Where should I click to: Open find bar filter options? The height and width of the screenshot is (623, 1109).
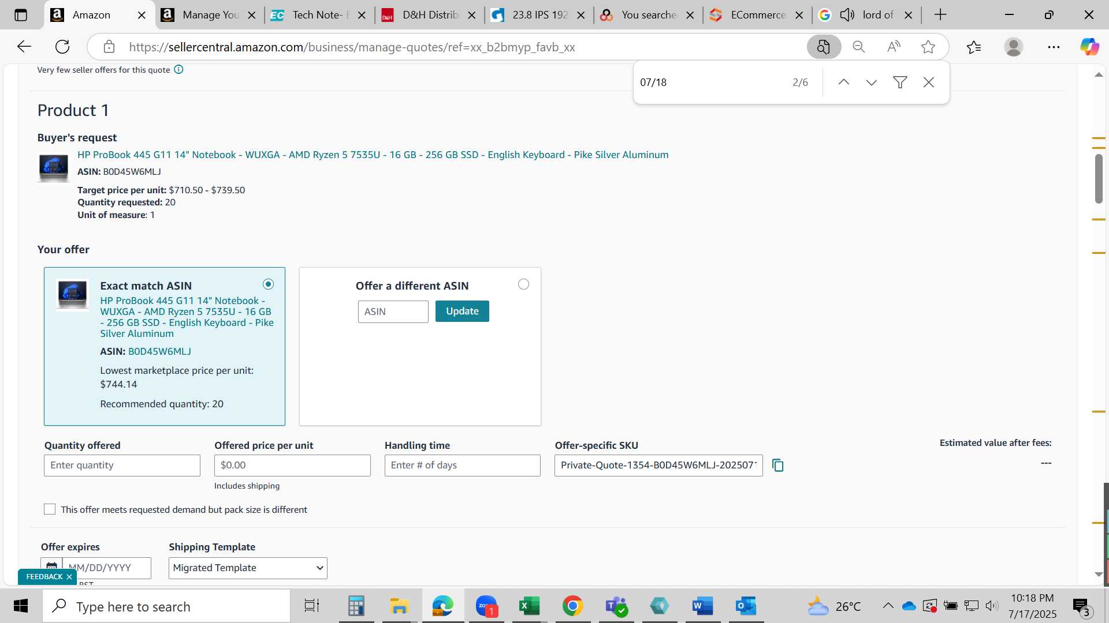pyautogui.click(x=900, y=82)
